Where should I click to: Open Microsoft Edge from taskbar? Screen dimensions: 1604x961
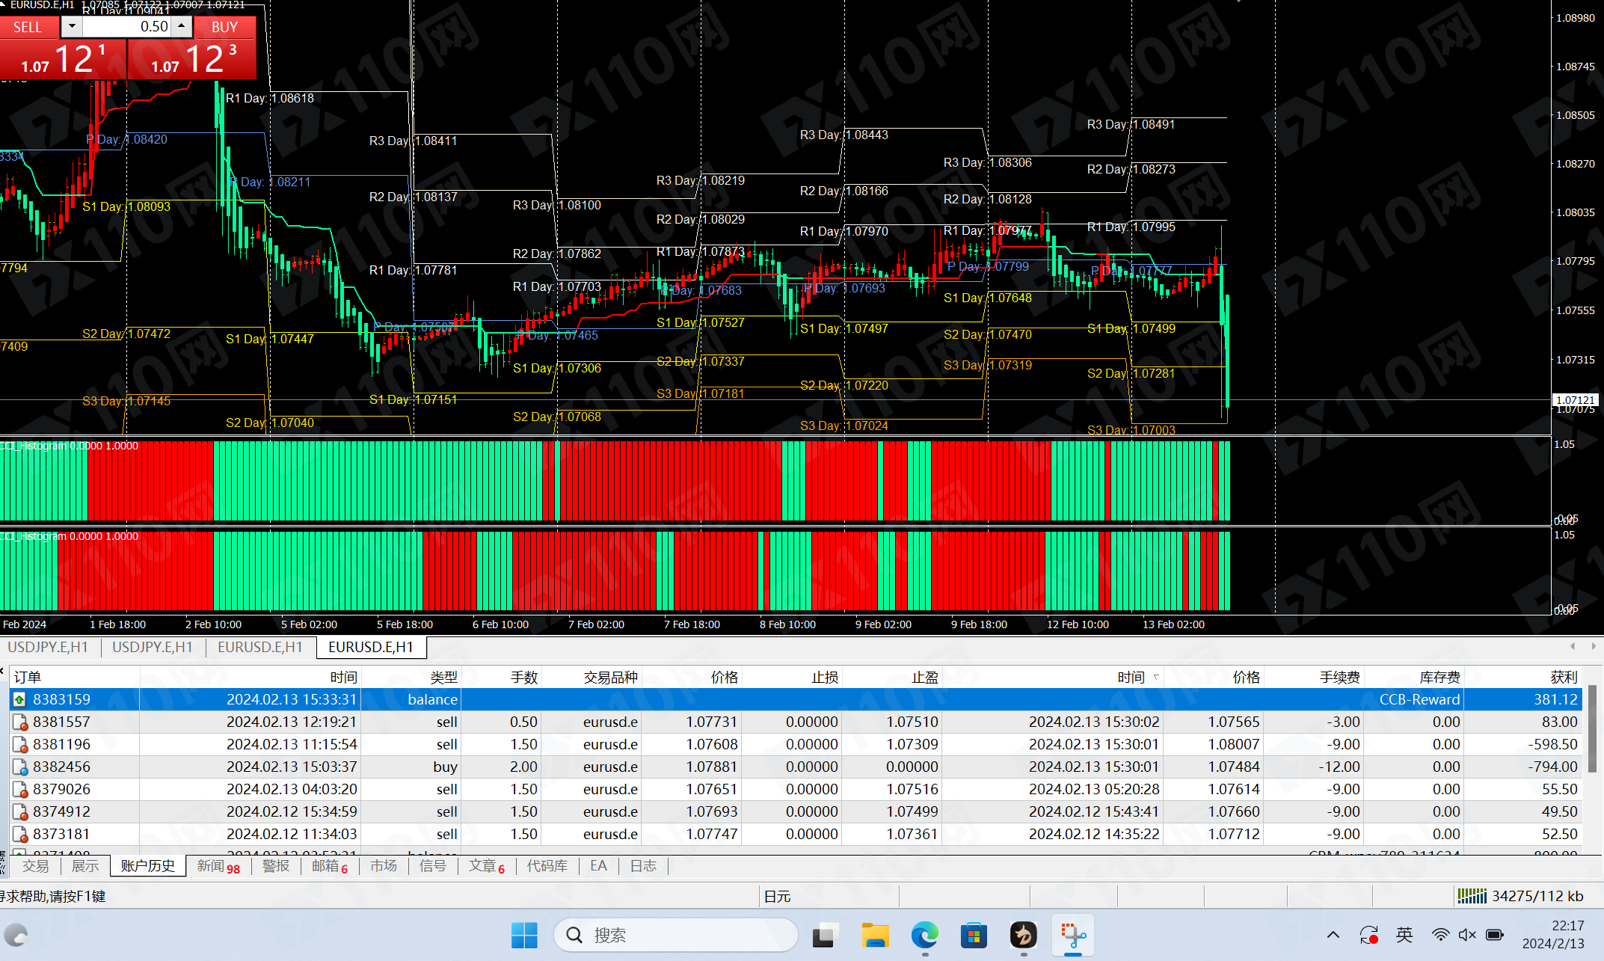point(925,935)
